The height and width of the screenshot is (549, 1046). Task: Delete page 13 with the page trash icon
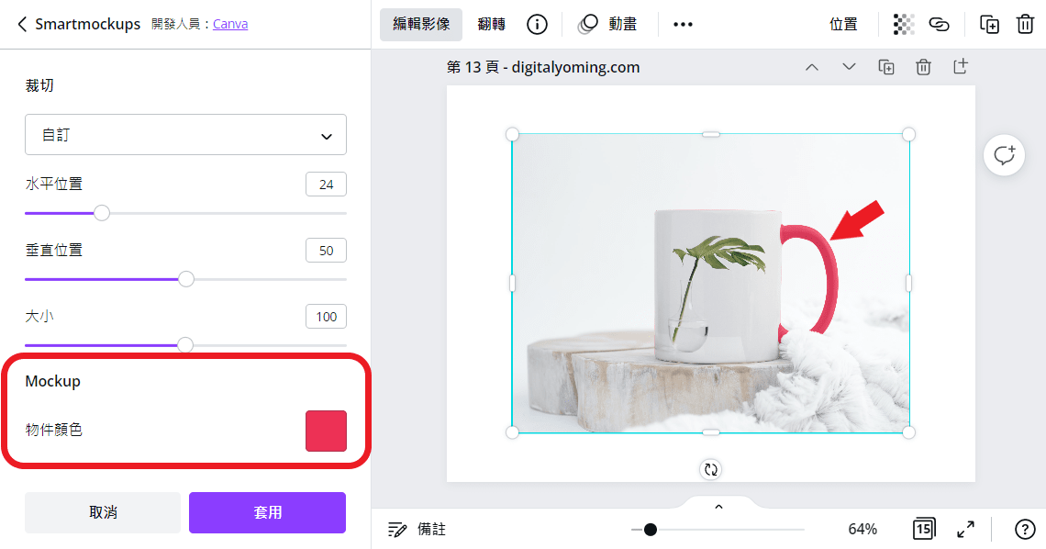coord(923,66)
